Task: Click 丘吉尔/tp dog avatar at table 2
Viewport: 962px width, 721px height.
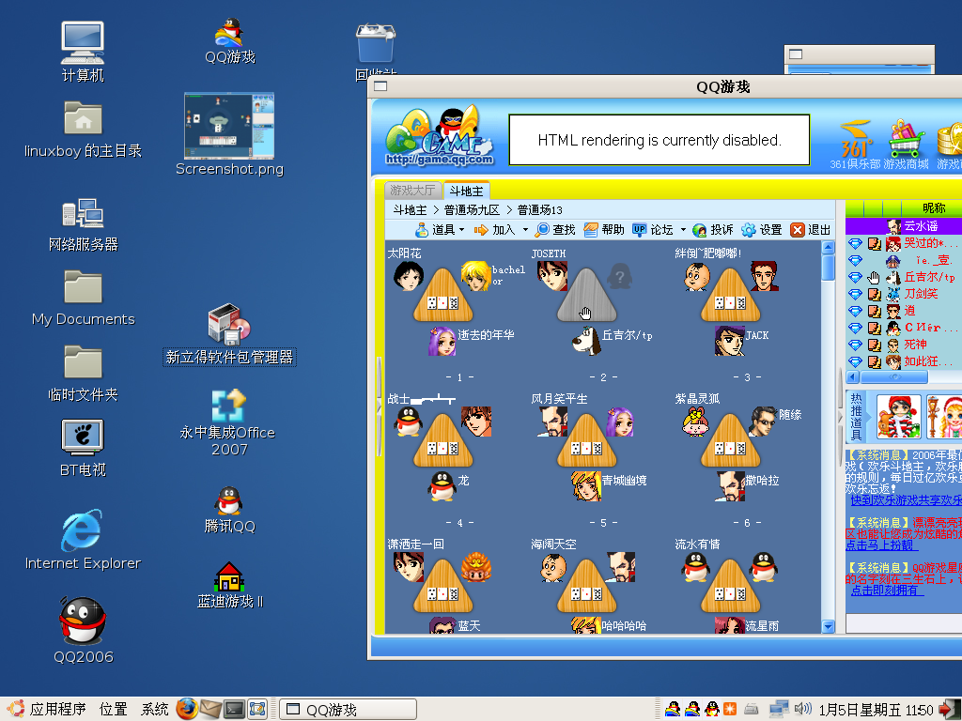Action: [586, 341]
